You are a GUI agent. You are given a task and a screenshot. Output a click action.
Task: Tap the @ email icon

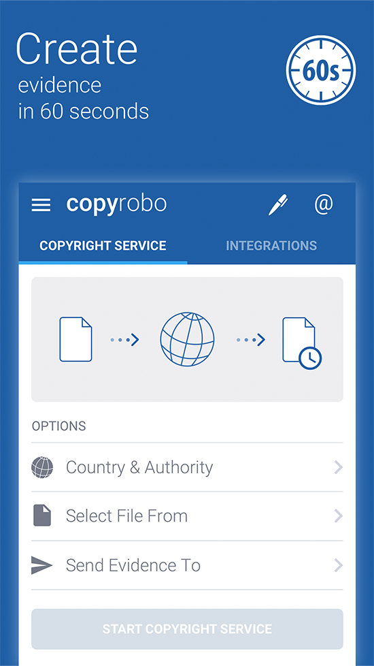coord(324,204)
